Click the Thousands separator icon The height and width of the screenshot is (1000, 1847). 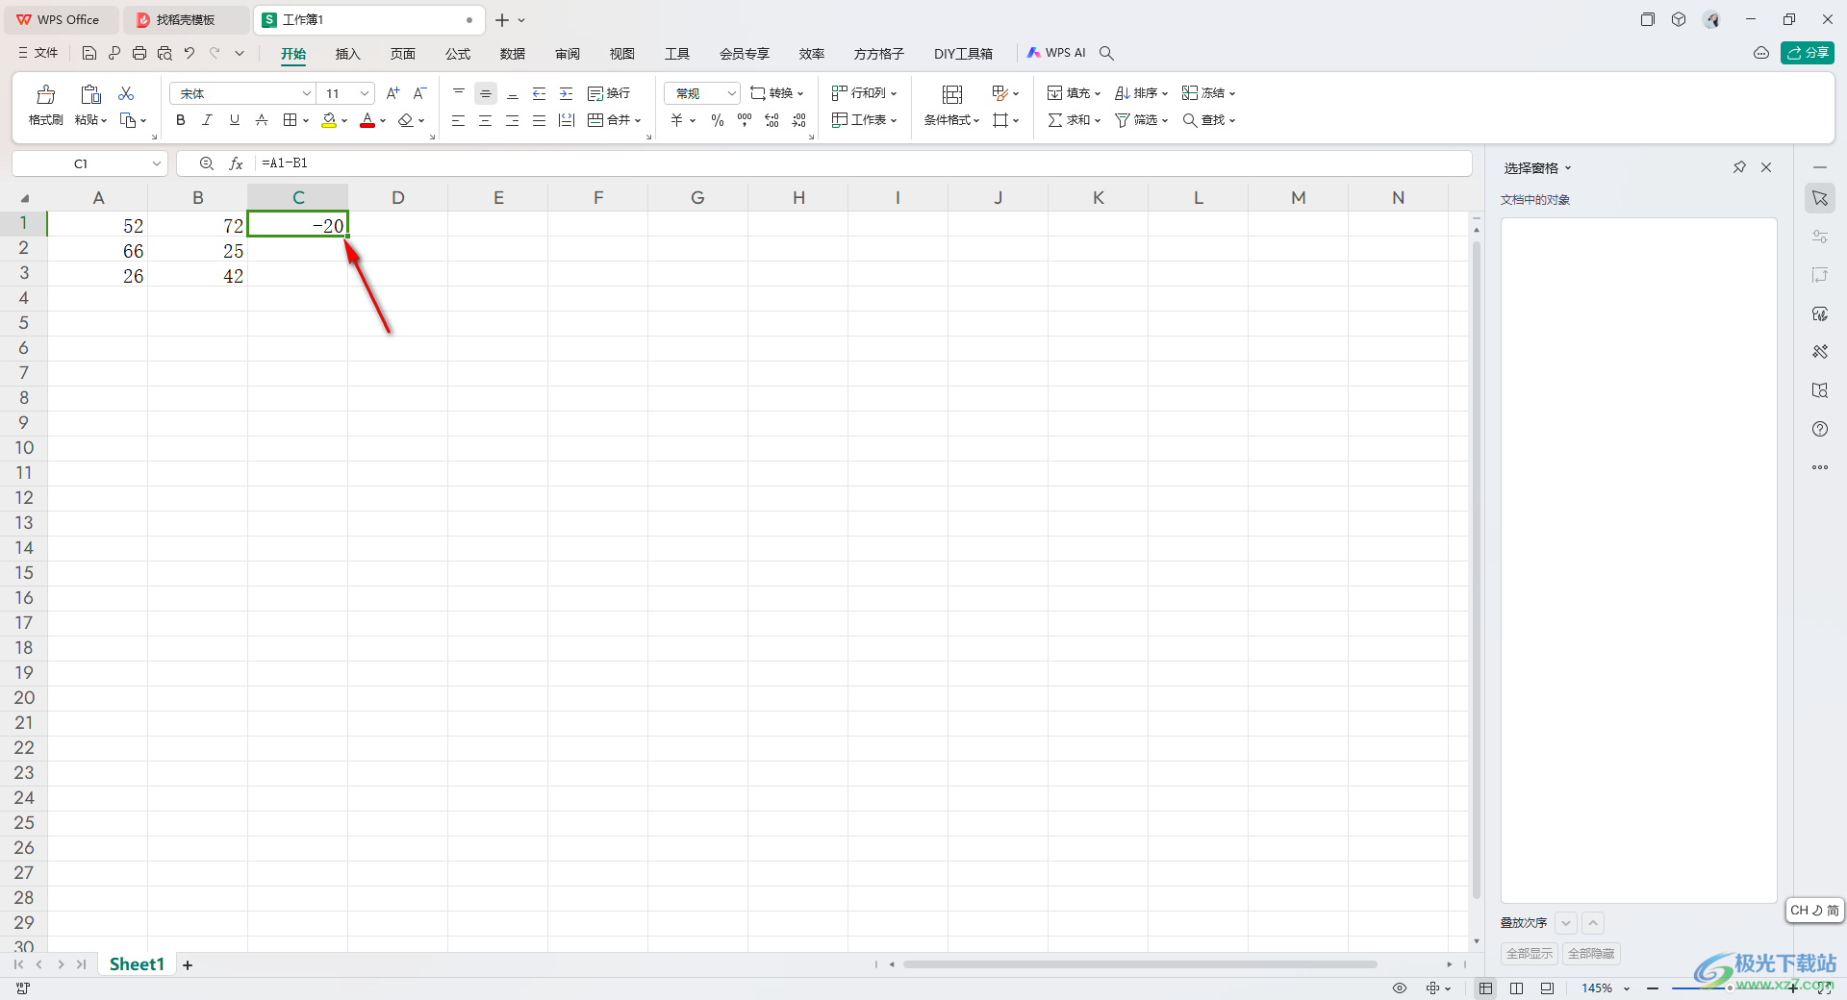(x=745, y=120)
